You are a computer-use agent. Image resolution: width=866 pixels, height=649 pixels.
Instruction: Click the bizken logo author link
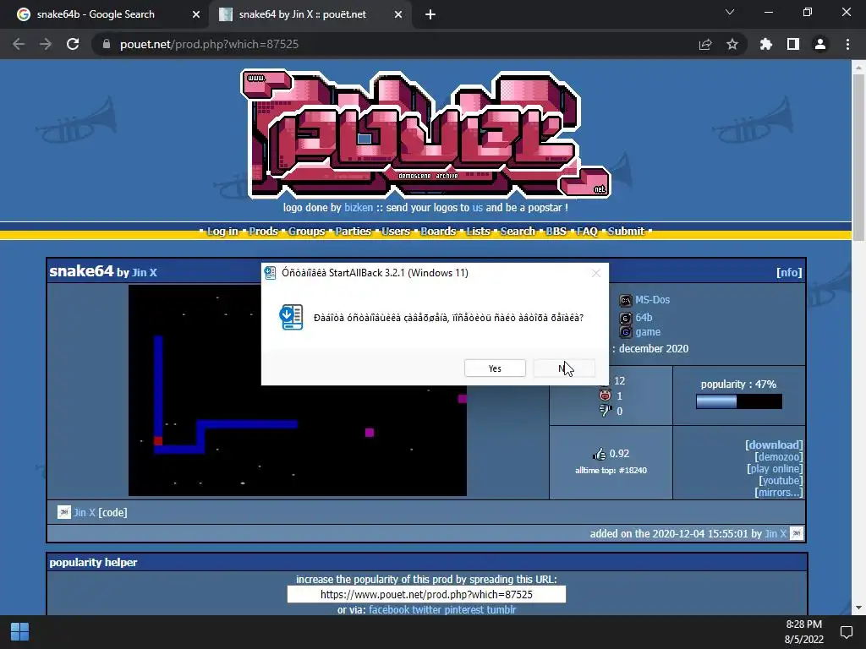pos(359,208)
